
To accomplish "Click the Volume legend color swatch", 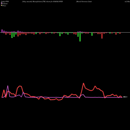I will tap(2, 3).
